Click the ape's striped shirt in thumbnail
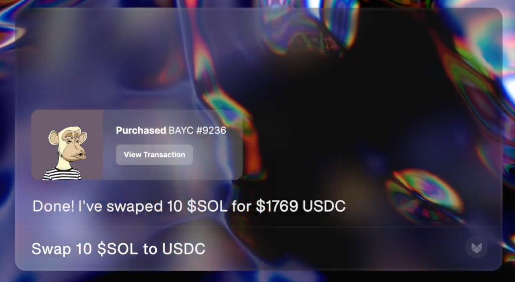This screenshot has width=515, height=282. pos(62,174)
